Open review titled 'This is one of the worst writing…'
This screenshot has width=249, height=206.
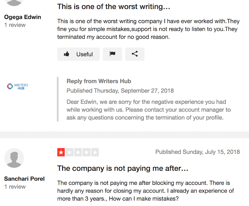(114, 7)
